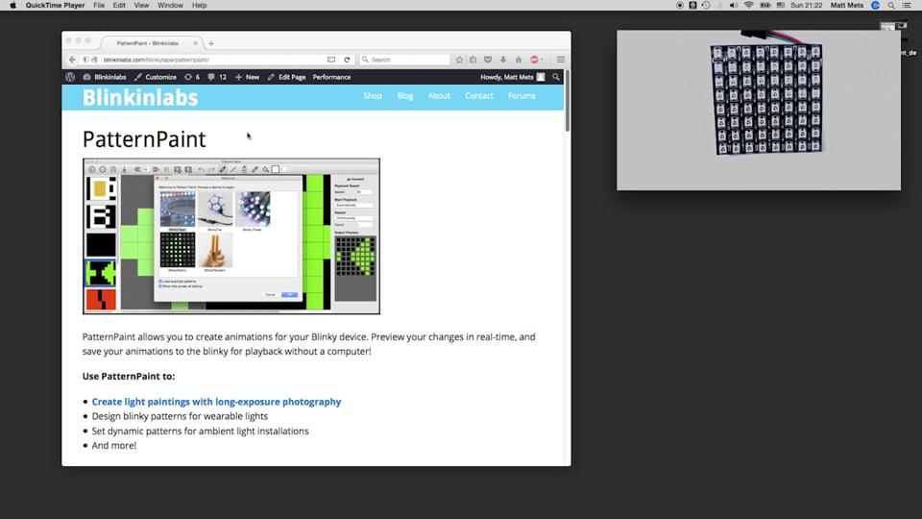Screen dimensions: 922x519
Task: Open the Matt Mets user menu
Action: 847,6
